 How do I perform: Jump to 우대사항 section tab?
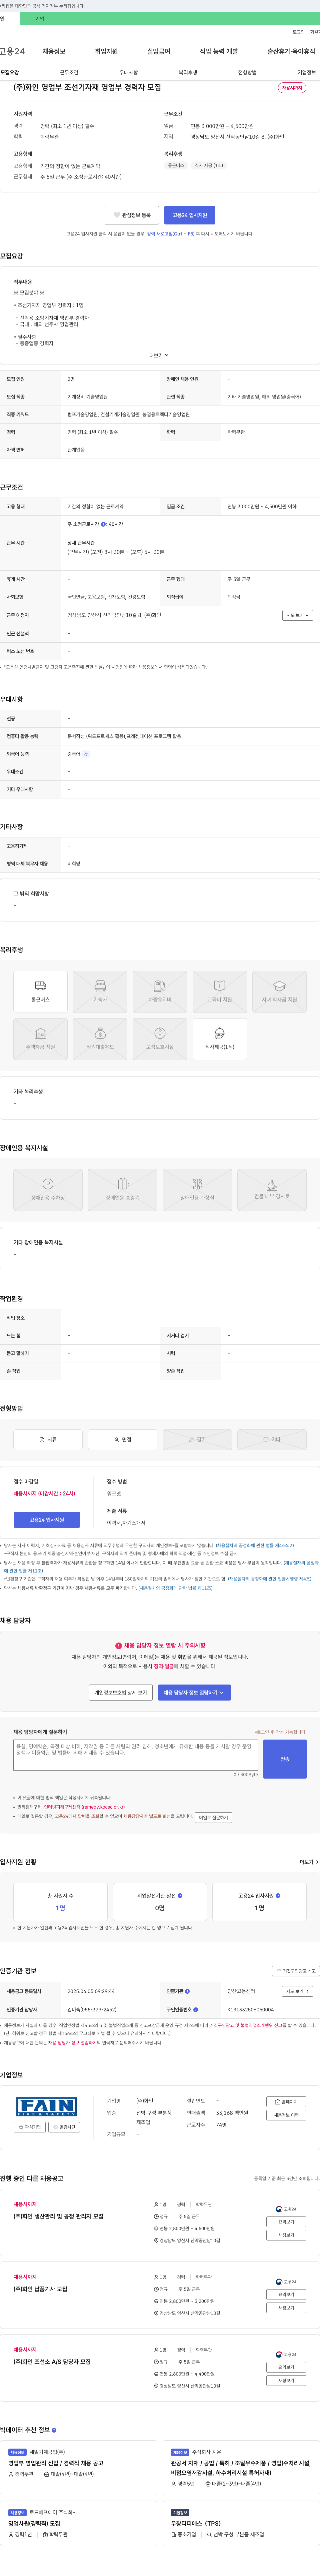pos(128,72)
